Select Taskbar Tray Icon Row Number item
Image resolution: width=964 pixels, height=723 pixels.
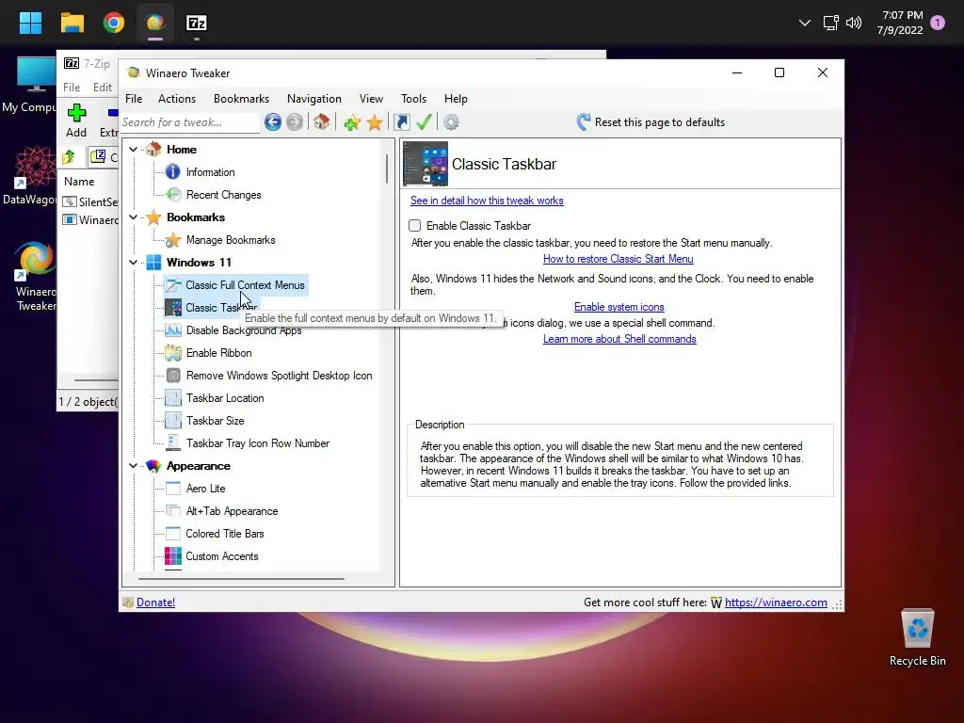[258, 443]
